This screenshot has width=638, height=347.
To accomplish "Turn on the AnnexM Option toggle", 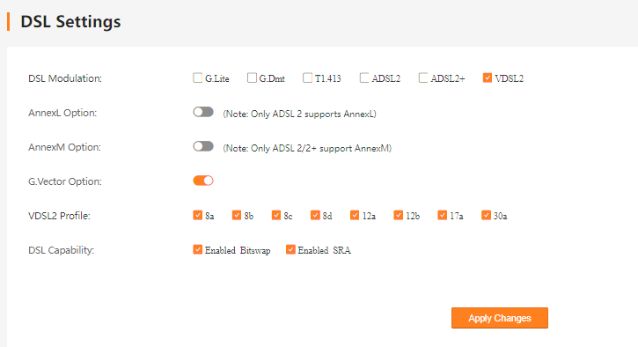I will (x=203, y=146).
